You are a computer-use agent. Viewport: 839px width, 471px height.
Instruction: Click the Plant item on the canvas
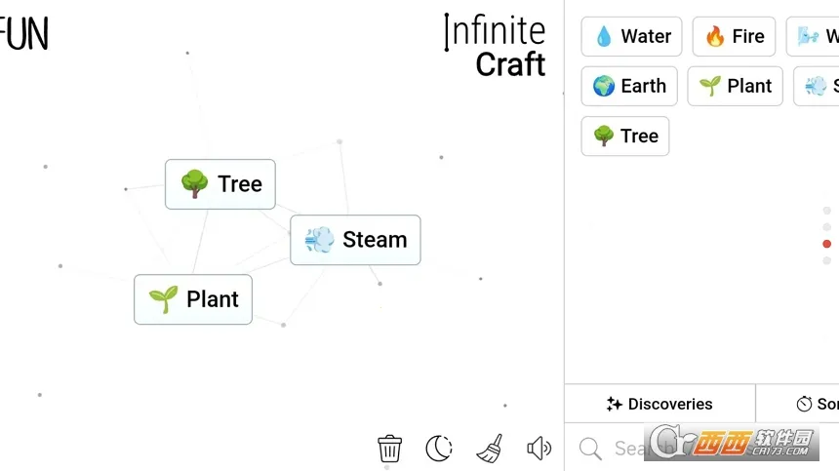193,299
